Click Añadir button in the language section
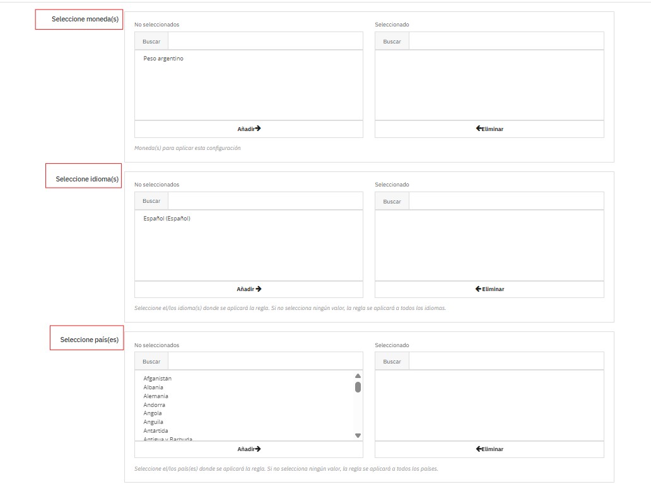 click(x=249, y=289)
